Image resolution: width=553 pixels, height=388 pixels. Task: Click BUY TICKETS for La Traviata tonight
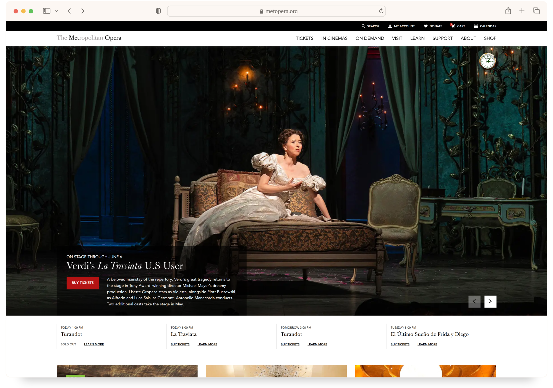[180, 344]
